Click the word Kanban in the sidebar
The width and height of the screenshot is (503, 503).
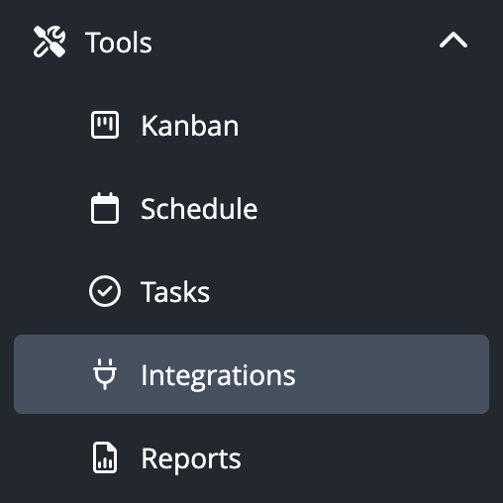tap(190, 126)
